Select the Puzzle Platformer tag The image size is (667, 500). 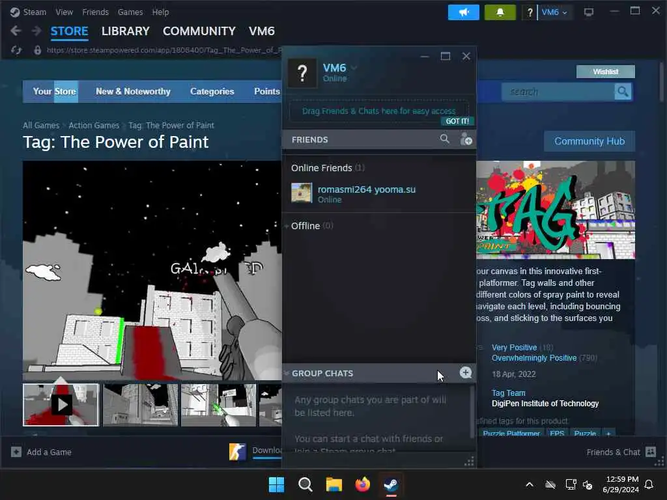[511, 433]
